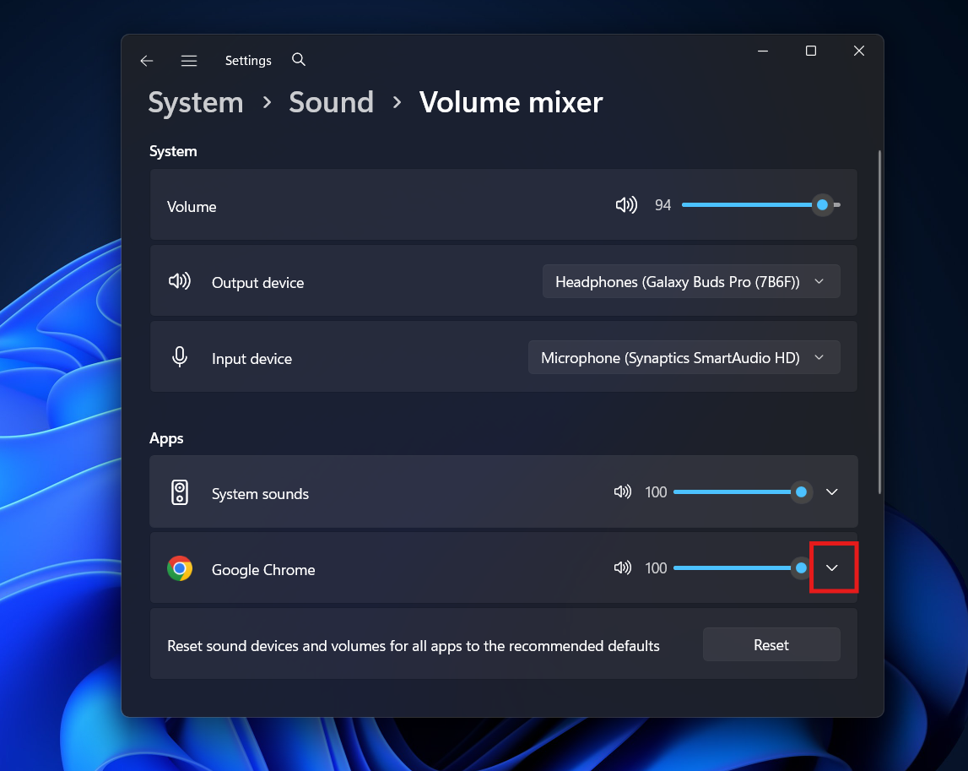
Task: Click the System sounds speaker device icon
Action: point(180,491)
